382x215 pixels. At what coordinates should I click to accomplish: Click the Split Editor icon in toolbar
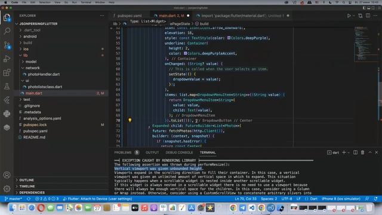tap(368, 16)
